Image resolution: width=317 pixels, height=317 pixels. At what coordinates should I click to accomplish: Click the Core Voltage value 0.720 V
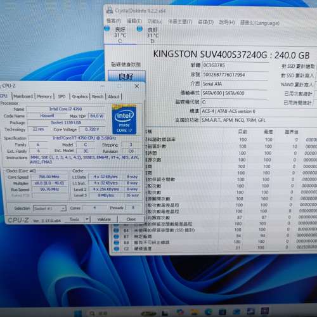point(92,129)
